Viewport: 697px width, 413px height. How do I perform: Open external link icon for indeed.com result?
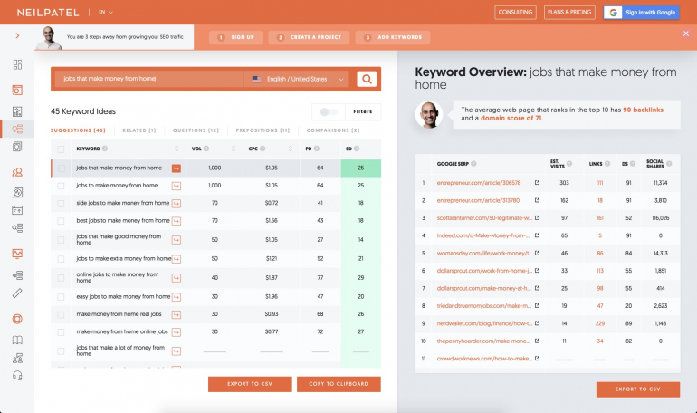(x=538, y=235)
